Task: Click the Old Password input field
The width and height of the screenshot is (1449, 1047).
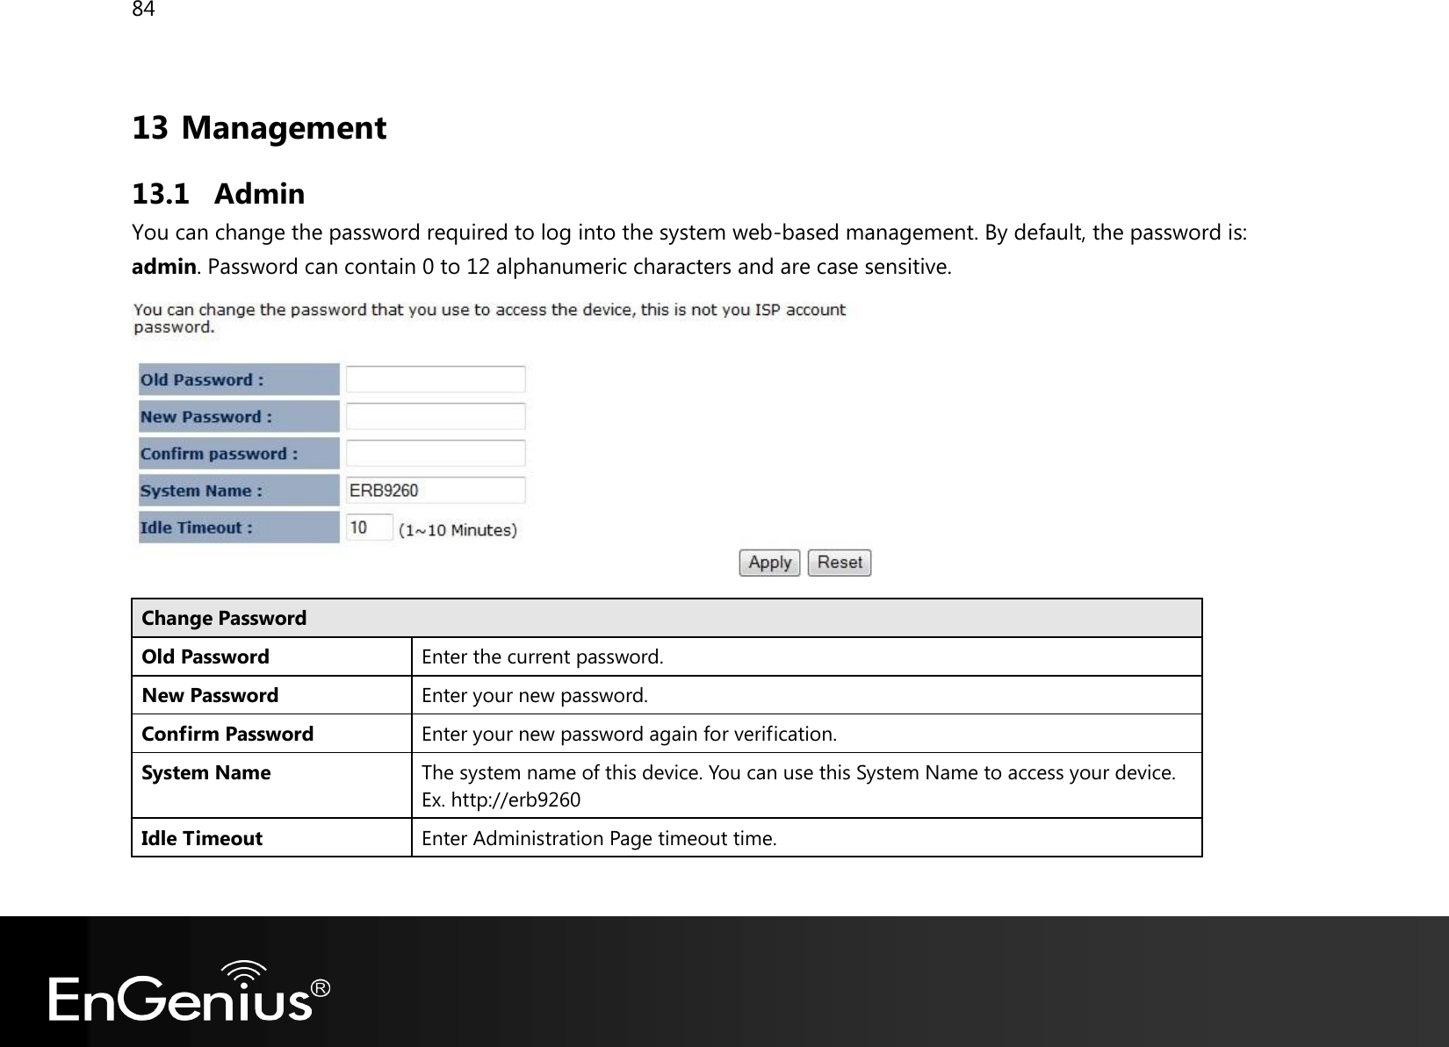Action: 436,380
